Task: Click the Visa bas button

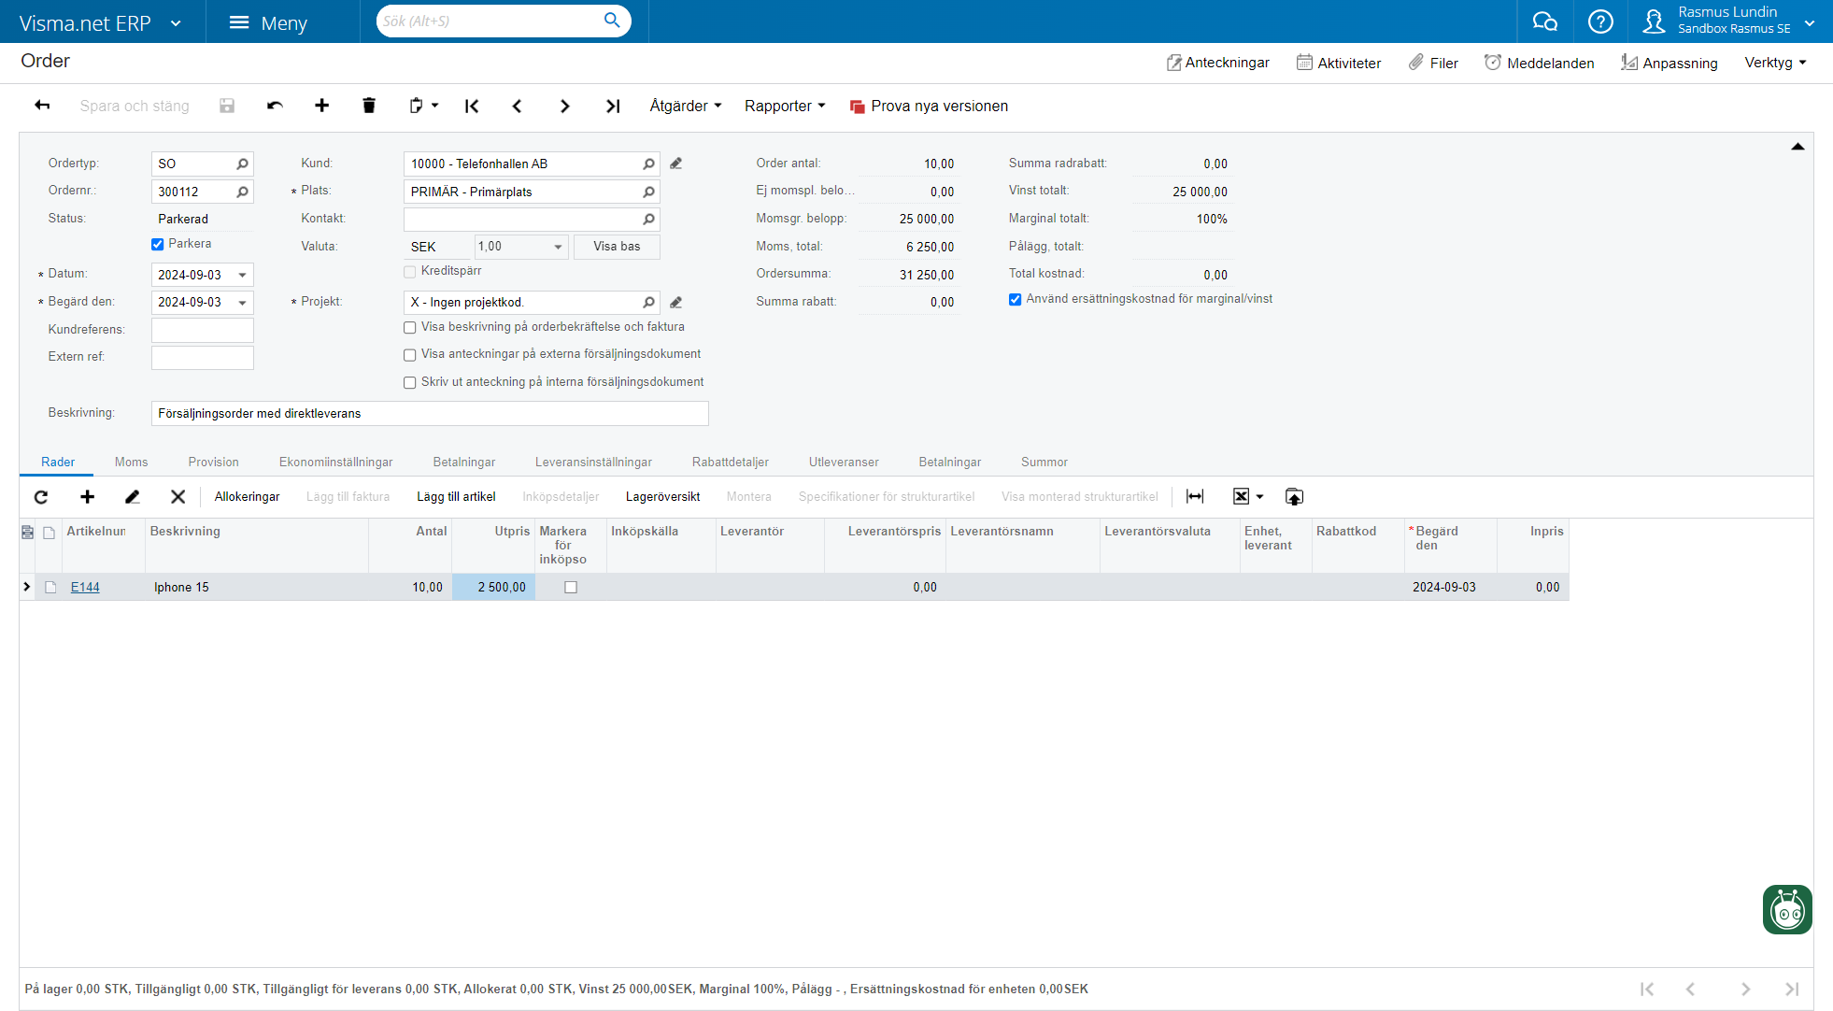Action: (617, 247)
